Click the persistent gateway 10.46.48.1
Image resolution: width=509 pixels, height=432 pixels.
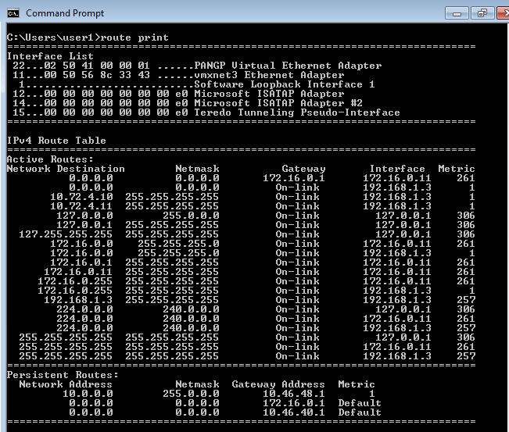(294, 394)
